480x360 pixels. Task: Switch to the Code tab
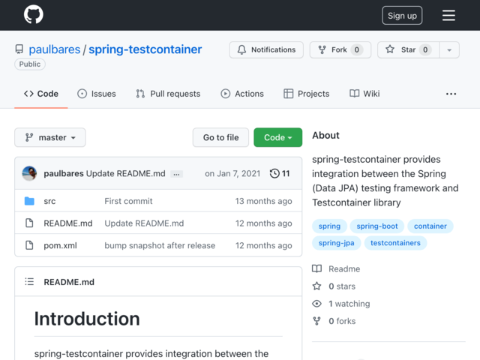(x=41, y=94)
